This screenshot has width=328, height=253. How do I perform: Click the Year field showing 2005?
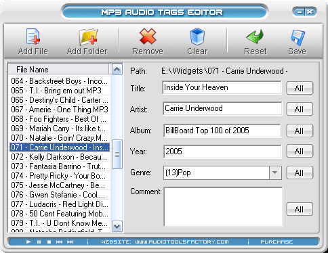(222, 152)
